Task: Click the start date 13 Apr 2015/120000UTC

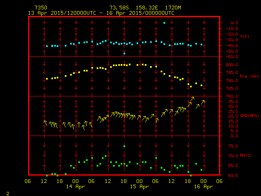Action: [62, 13]
